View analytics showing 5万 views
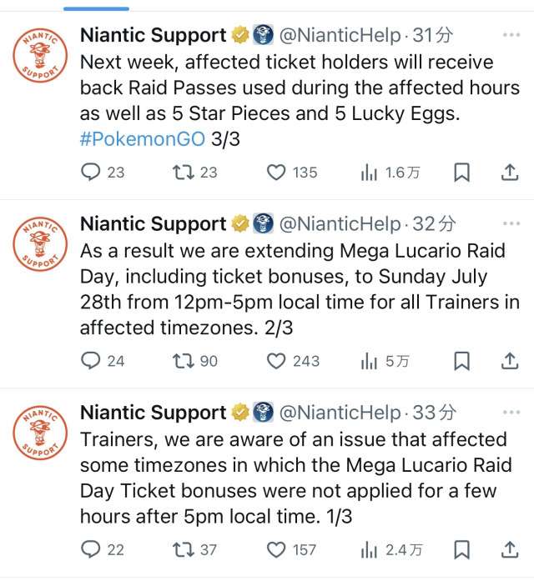Screen dimensions: 534x586 pos(385,361)
